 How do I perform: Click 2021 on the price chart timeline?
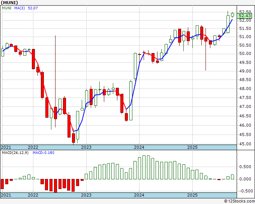(x=6, y=147)
